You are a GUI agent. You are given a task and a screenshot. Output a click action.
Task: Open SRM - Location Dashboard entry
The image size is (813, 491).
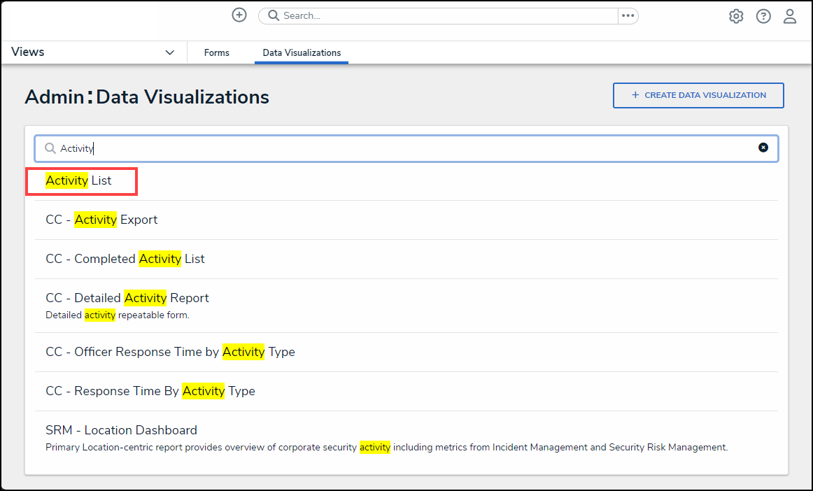point(121,430)
